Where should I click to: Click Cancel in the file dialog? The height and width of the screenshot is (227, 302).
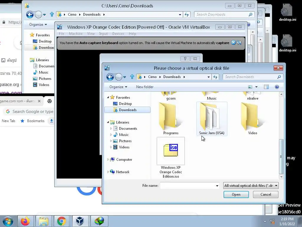(x=266, y=194)
